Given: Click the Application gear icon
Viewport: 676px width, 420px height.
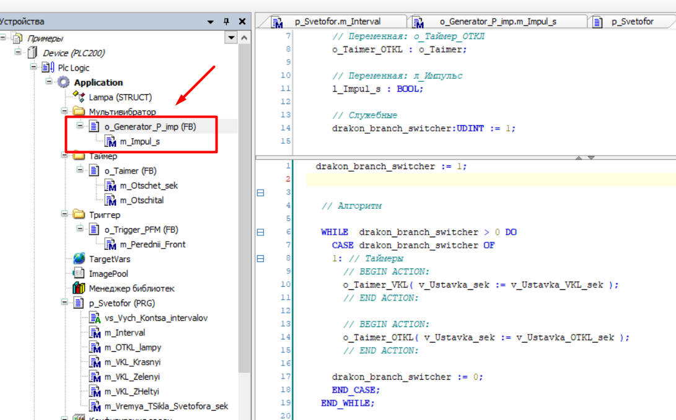Looking at the screenshot, I should (63, 82).
